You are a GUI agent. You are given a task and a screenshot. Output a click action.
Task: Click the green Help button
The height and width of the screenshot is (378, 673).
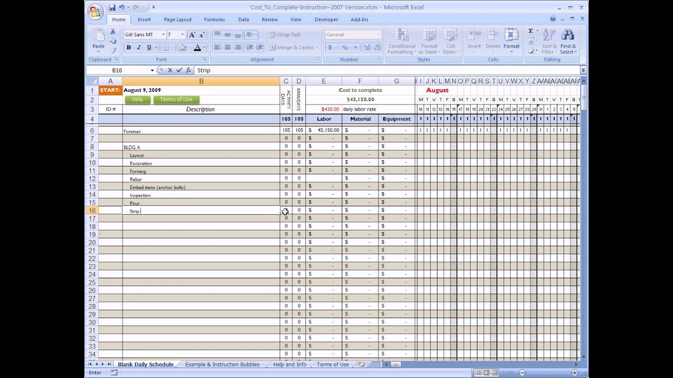point(137,99)
